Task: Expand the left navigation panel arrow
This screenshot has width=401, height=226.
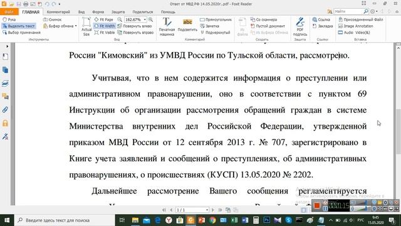Action: coord(7,46)
